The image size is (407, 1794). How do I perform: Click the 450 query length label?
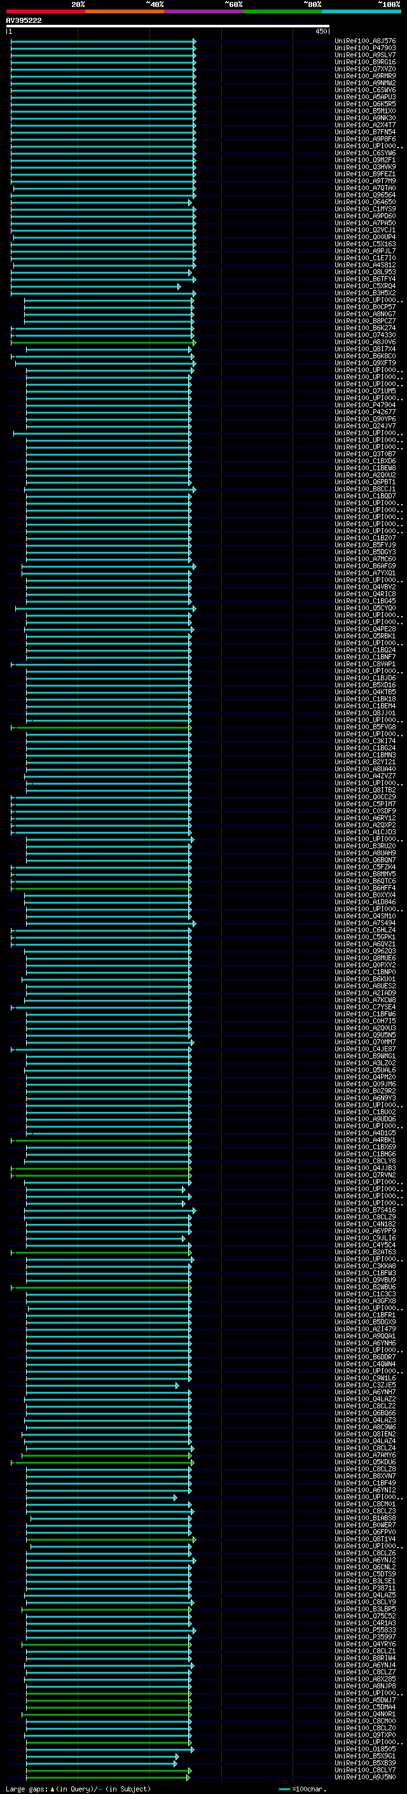321,31
